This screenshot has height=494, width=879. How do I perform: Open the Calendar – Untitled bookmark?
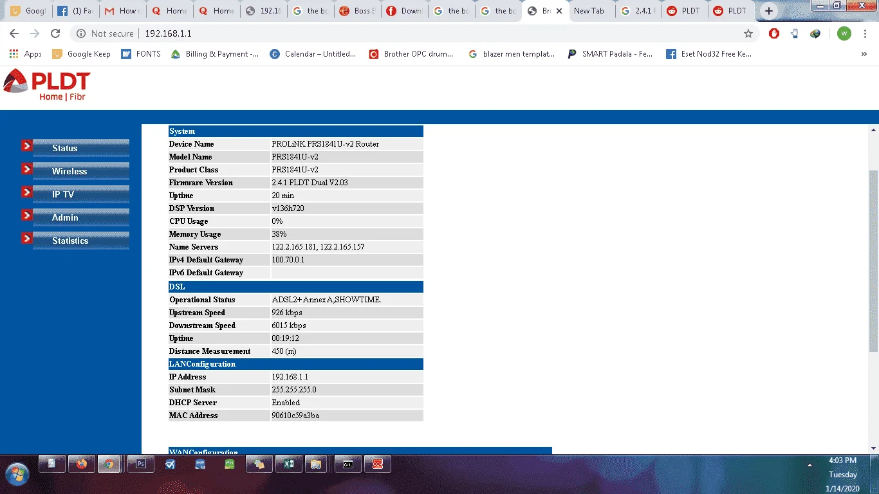(x=313, y=54)
